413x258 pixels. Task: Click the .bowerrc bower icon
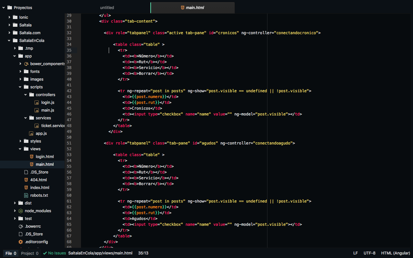click(21, 226)
